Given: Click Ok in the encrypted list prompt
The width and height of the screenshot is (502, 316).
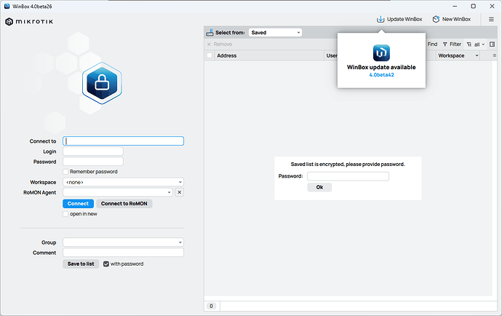Looking at the screenshot, I should pos(319,187).
